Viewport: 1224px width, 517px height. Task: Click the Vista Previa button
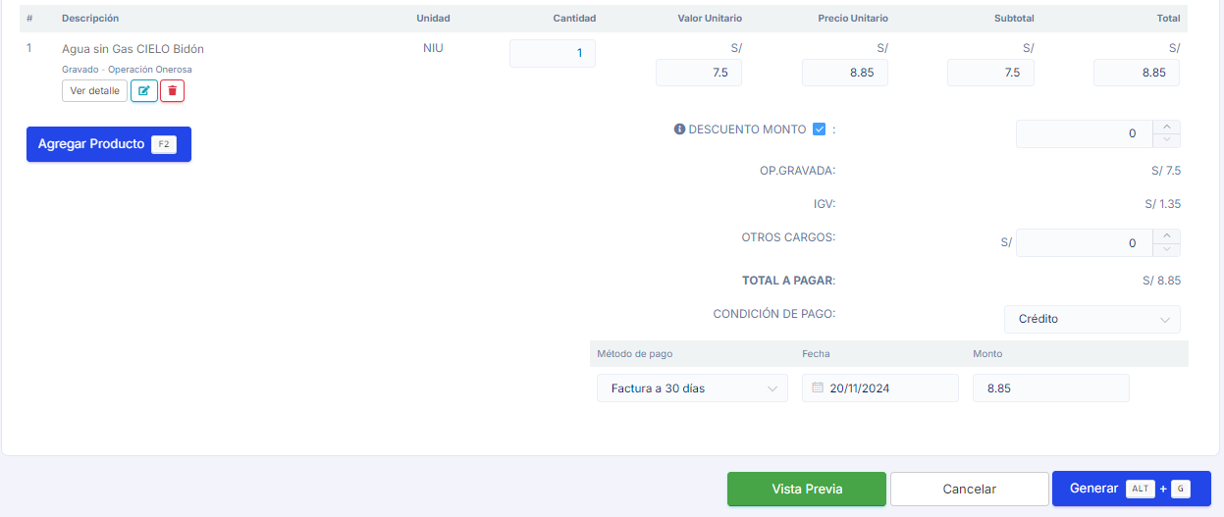(x=807, y=489)
